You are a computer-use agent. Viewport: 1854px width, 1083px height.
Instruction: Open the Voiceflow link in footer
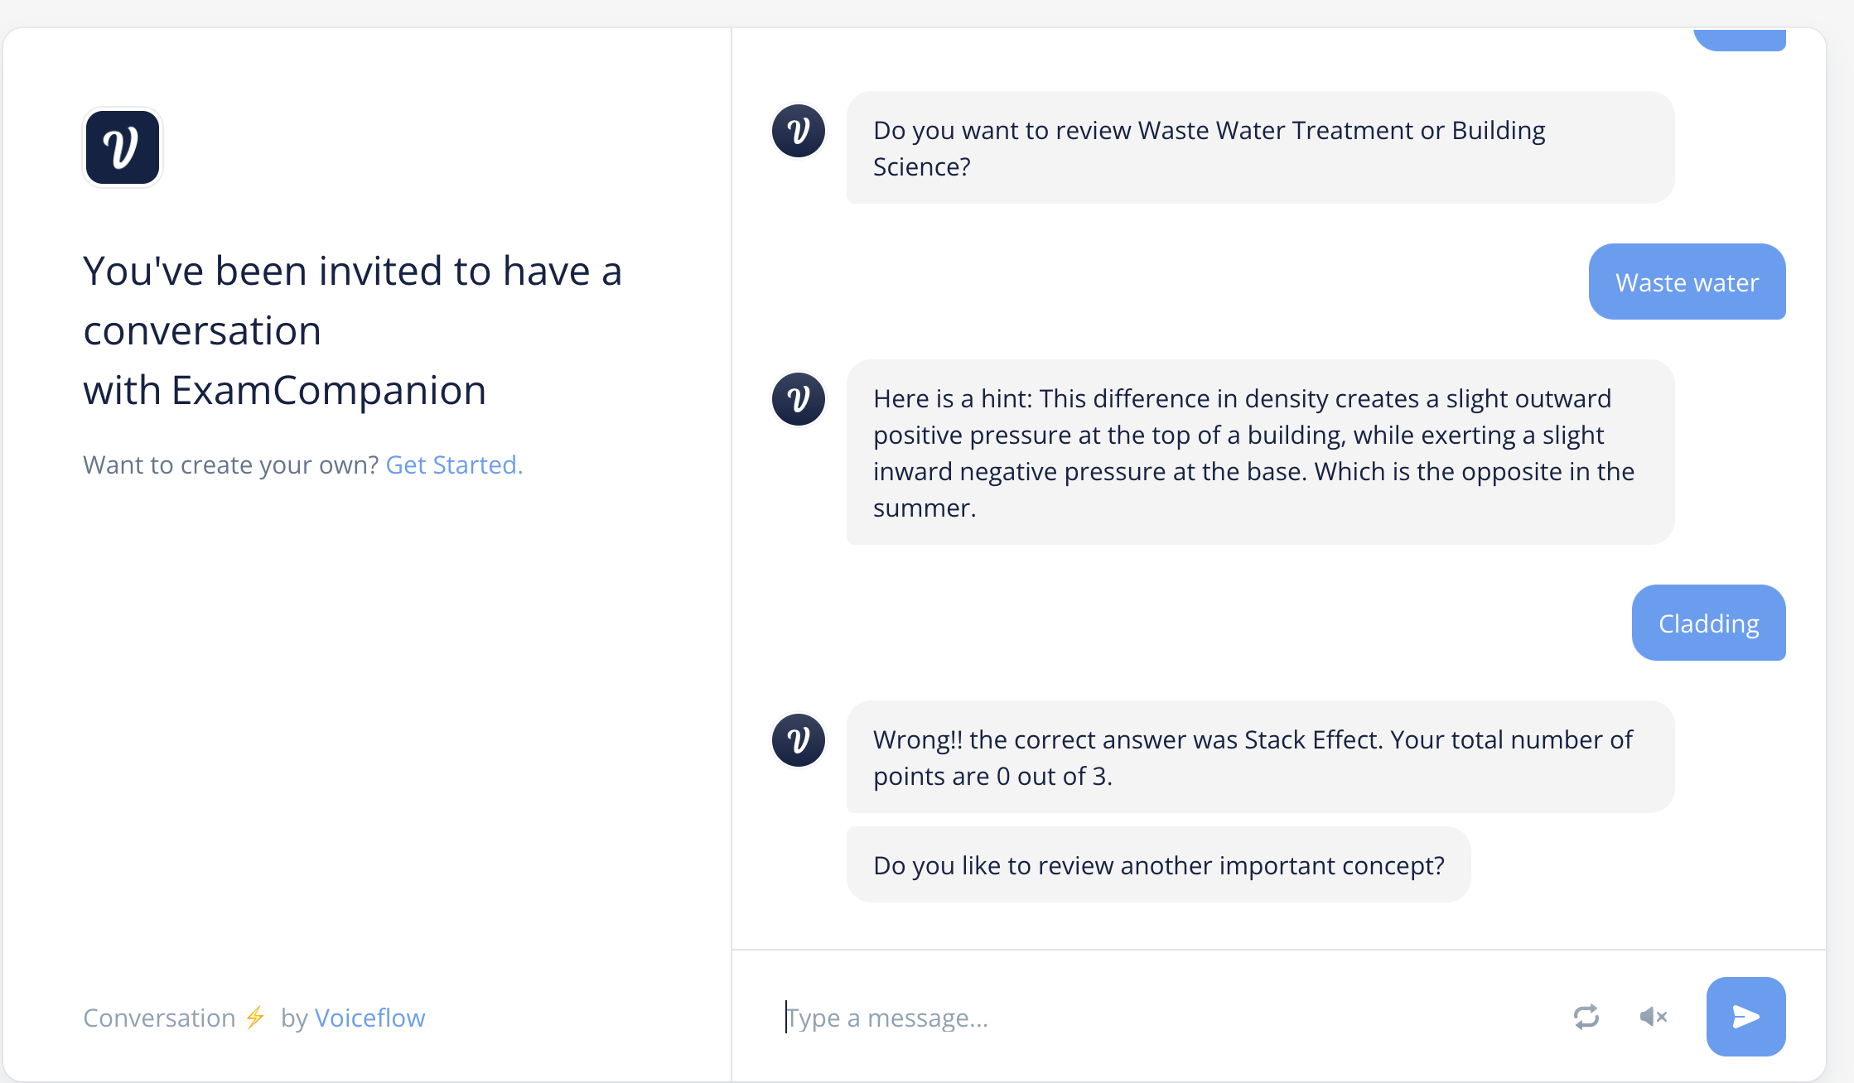pos(369,1018)
